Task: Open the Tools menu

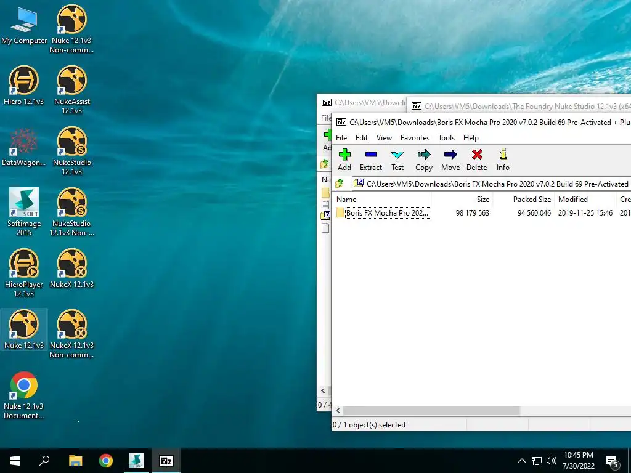Action: 446,138
